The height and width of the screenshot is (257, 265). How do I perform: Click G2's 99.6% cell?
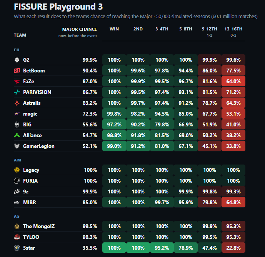[x=233, y=60]
